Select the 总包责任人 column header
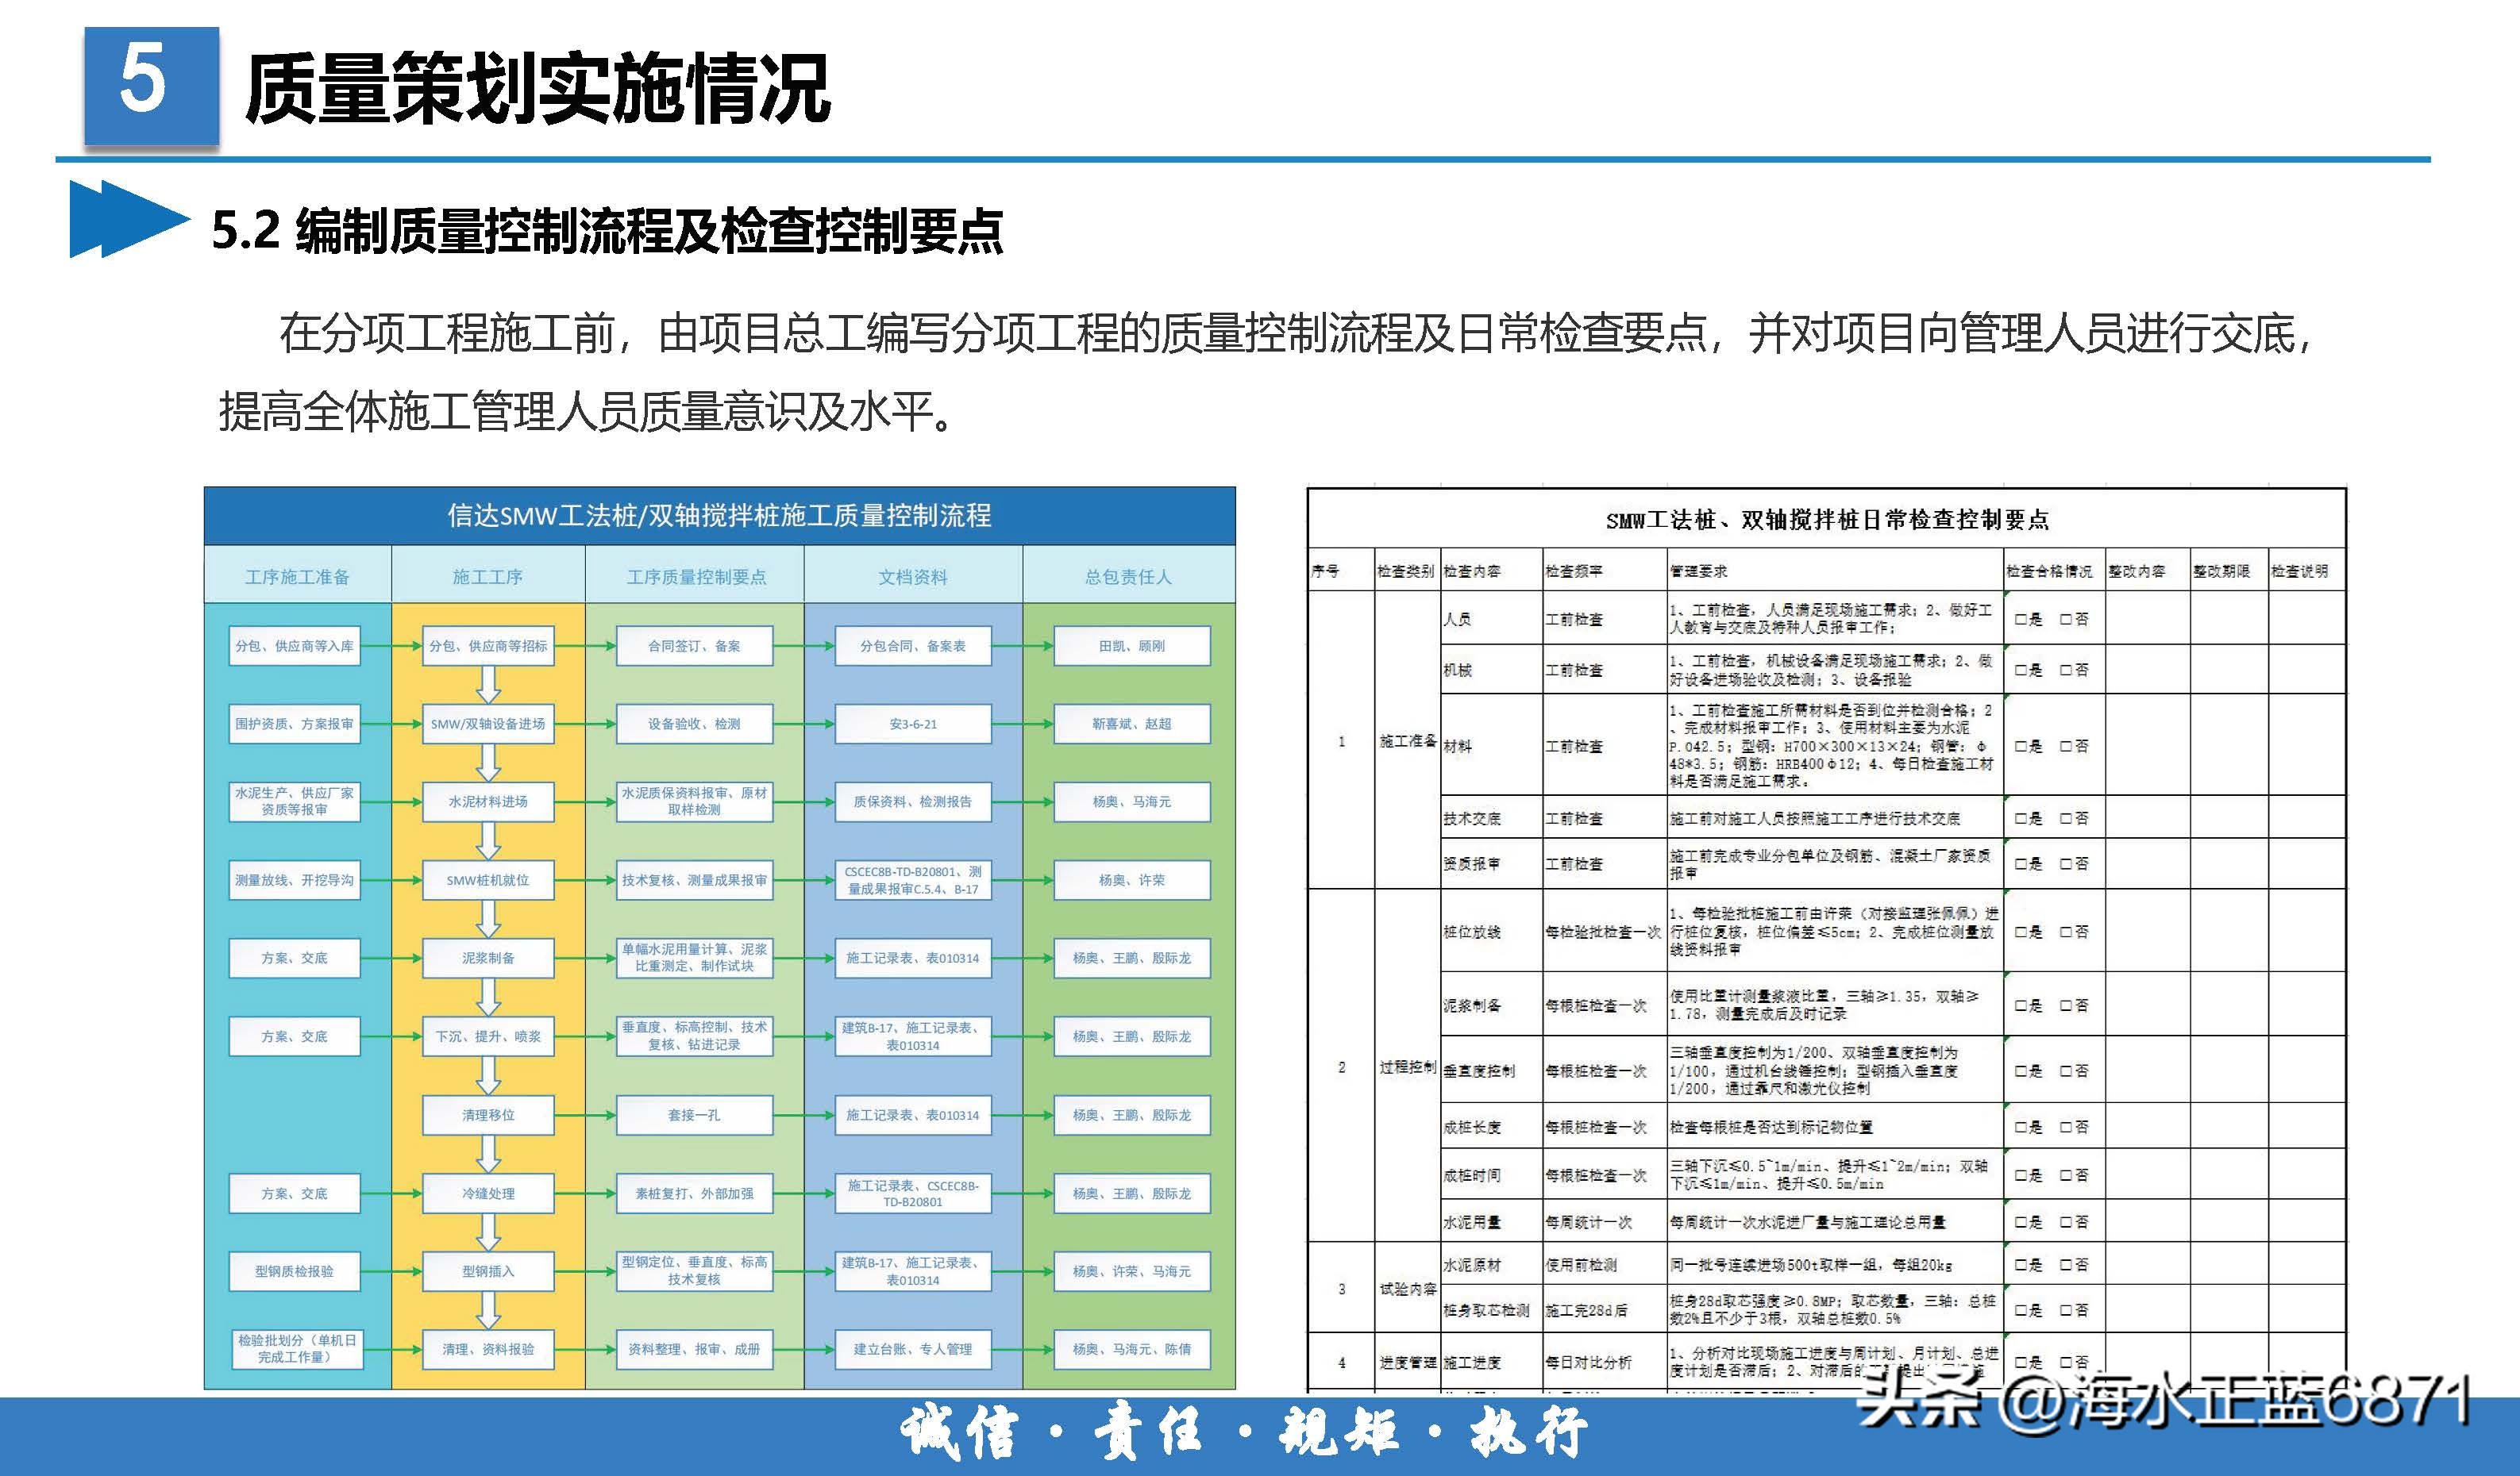The width and height of the screenshot is (2520, 1476). tap(1127, 577)
